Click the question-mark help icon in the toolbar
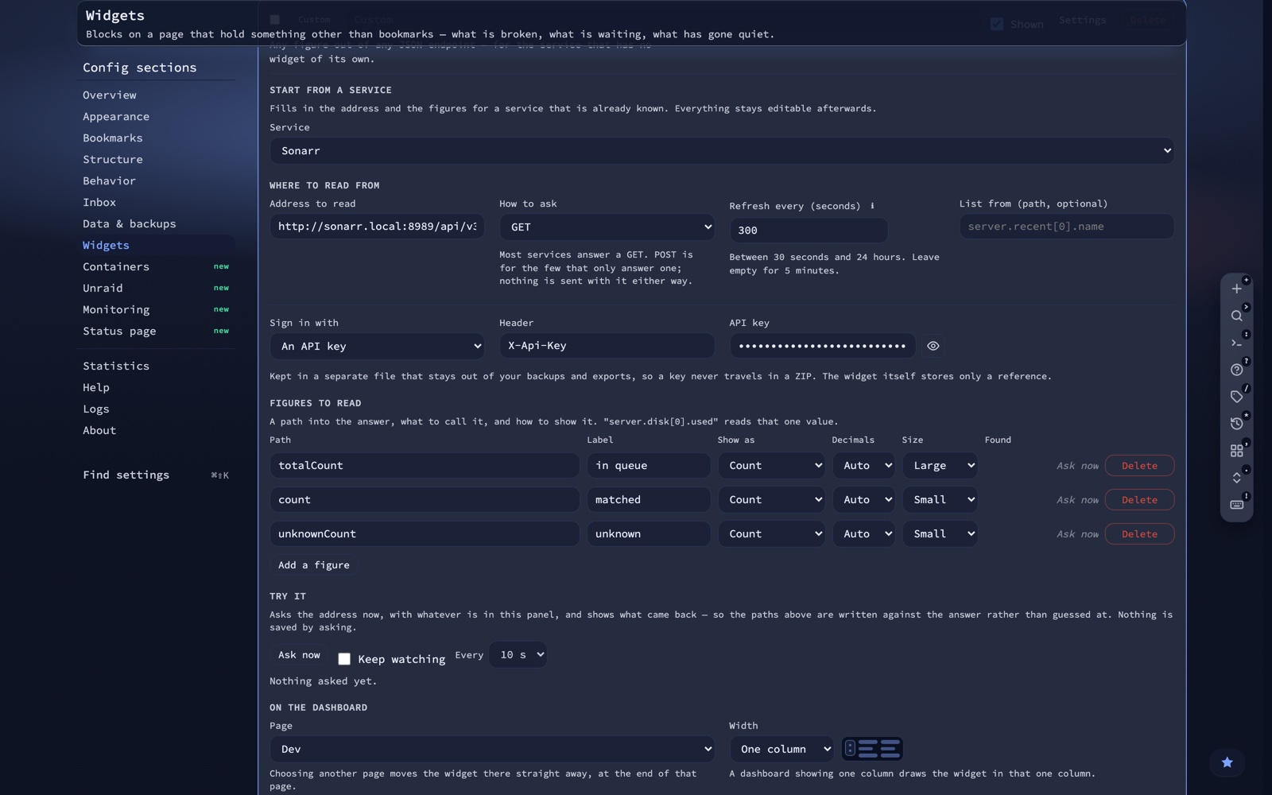The width and height of the screenshot is (1272, 795). pyautogui.click(x=1236, y=370)
